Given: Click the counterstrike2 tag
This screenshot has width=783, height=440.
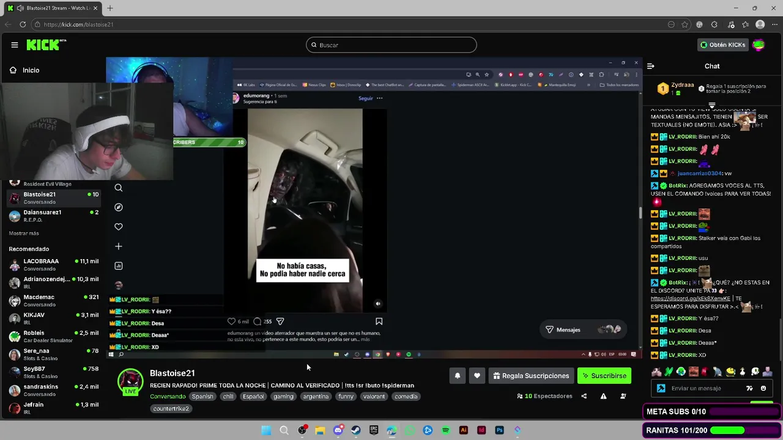Looking at the screenshot, I should pos(171,409).
